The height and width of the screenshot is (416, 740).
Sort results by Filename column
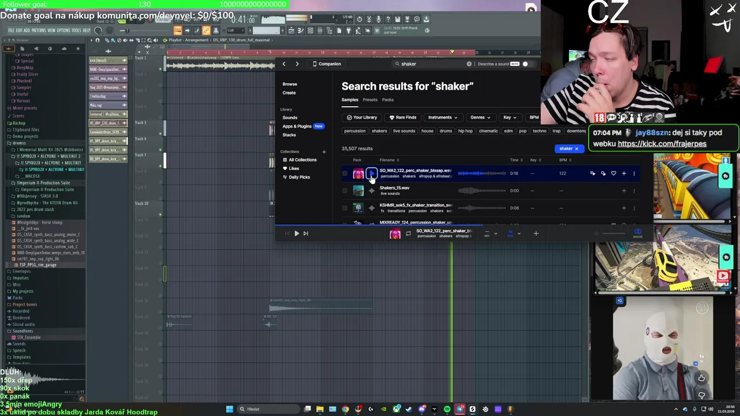pos(388,160)
